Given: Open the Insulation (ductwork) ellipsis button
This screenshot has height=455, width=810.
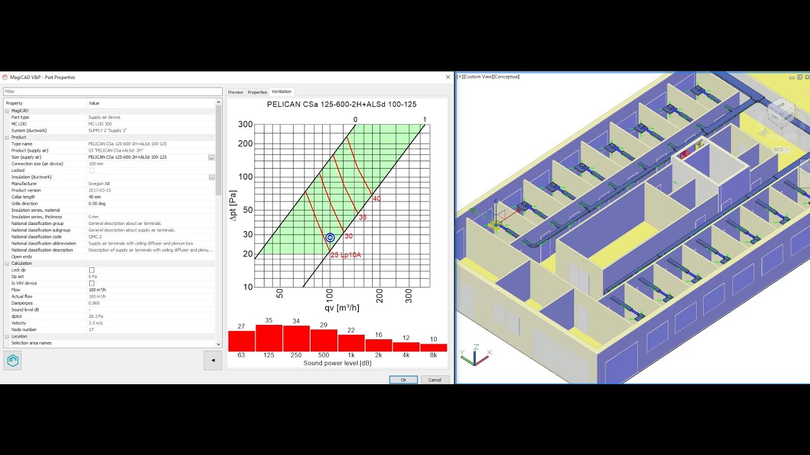Looking at the screenshot, I should click(x=211, y=177).
